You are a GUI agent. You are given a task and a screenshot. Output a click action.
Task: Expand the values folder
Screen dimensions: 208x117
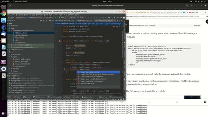[9, 71]
